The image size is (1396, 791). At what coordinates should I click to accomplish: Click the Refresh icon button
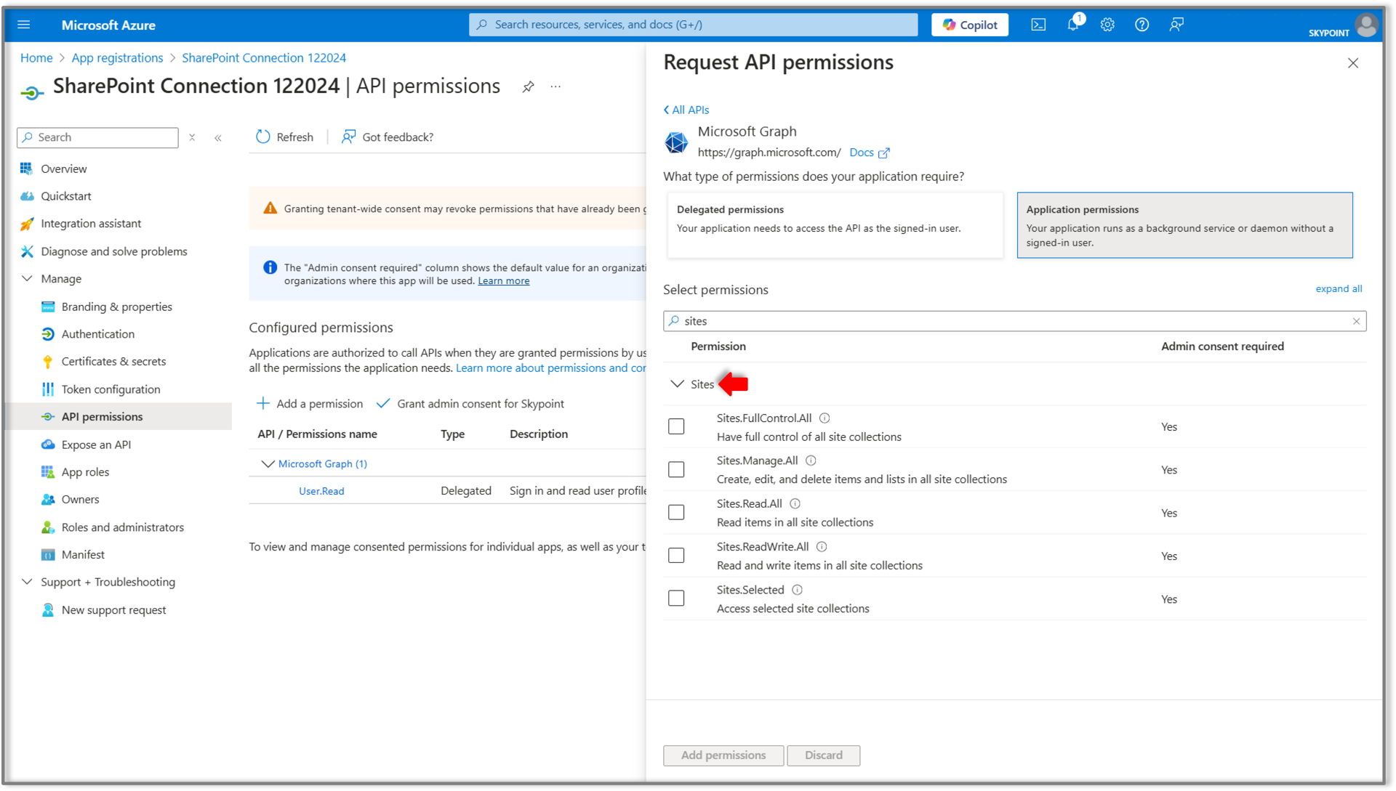[x=263, y=137]
